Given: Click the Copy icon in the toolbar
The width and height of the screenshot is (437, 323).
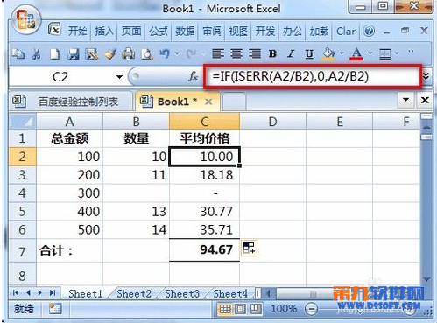Looking at the screenshot, I should pyautogui.click(x=18, y=54).
